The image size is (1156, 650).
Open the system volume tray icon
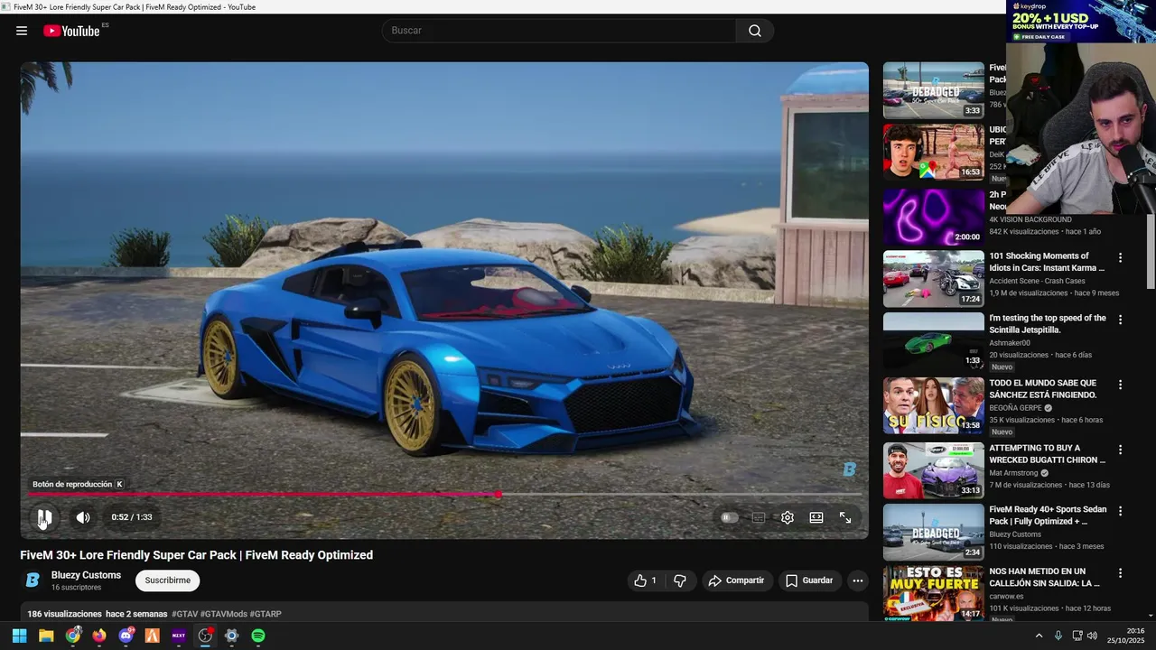(x=1092, y=636)
